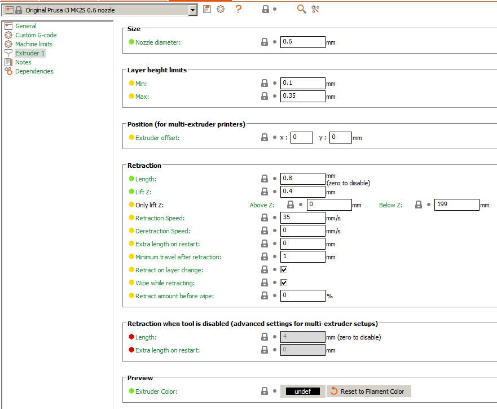The width and height of the screenshot is (497, 409).
Task: Click the Extruder offset x field
Action: tap(302, 137)
